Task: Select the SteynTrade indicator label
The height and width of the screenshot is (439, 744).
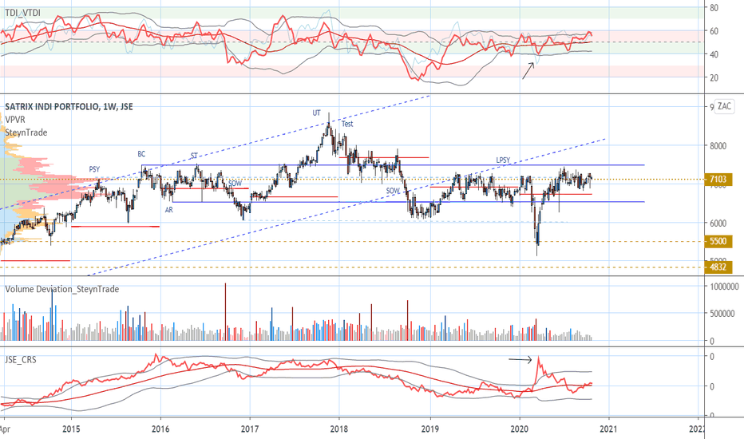Action: pos(26,132)
